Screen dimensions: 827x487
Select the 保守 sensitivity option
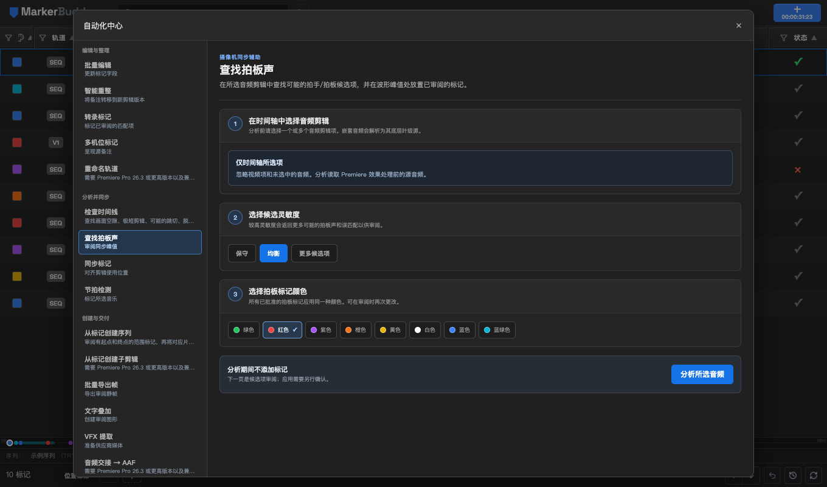pos(242,253)
